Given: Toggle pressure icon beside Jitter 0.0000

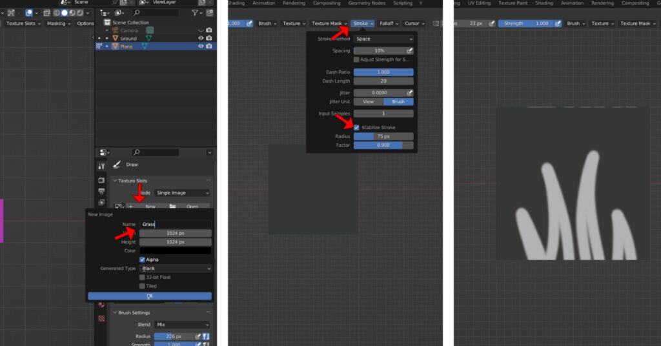Looking at the screenshot, I should [409, 93].
